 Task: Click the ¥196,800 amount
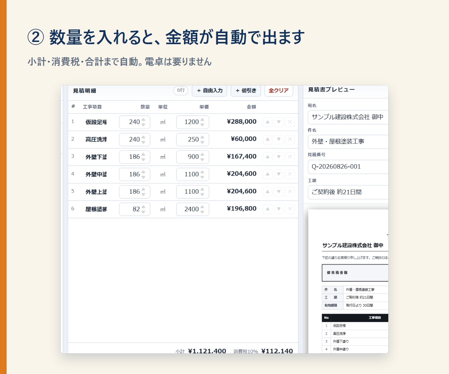[x=241, y=208]
